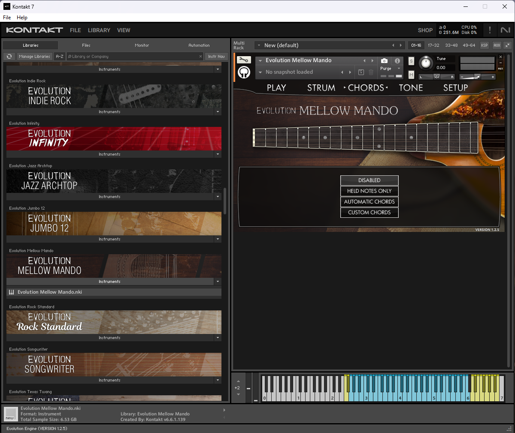Image resolution: width=515 pixels, height=433 pixels.
Task: Click the KONTAKT logo in the header
Action: pos(34,30)
